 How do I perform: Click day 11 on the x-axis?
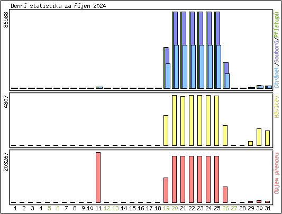pos(98,208)
